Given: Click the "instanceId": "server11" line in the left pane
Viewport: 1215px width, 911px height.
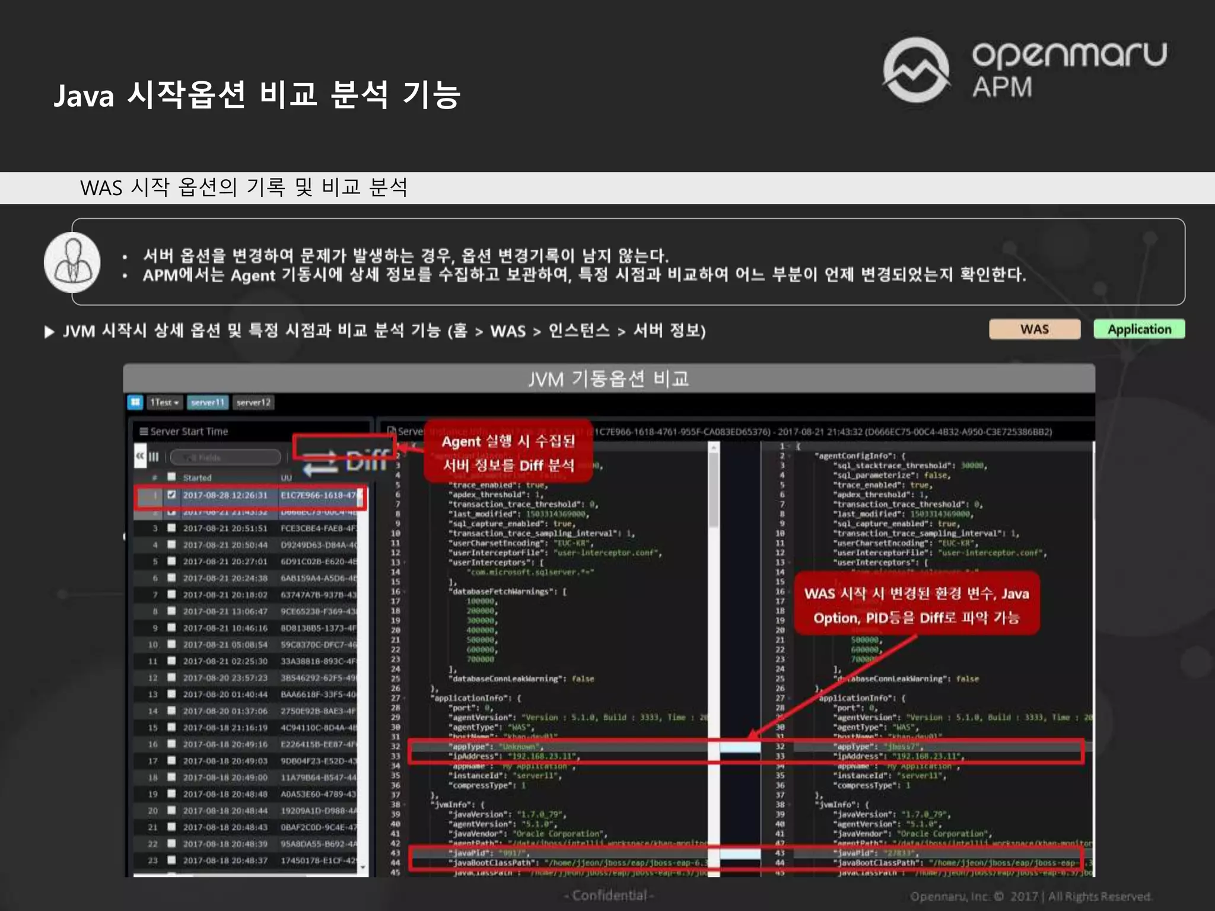Looking at the screenshot, I should click(x=505, y=776).
